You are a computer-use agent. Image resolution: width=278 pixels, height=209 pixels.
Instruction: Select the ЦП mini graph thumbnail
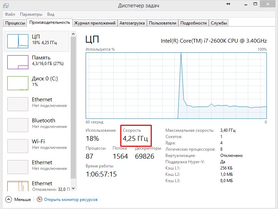pyautogui.click(x=18, y=41)
